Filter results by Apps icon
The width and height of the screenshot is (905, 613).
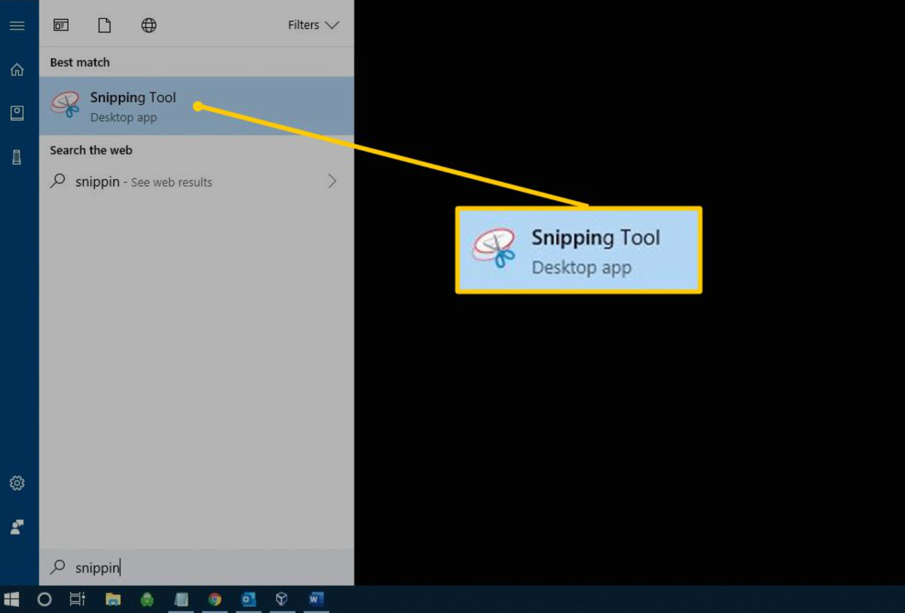point(61,25)
